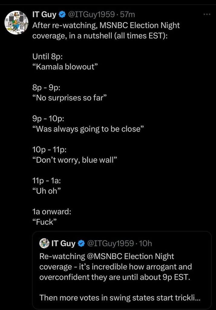Screen dimensions: 216x310
Task: Click the small avatar in the quoted tweet
Action: pos(44,243)
